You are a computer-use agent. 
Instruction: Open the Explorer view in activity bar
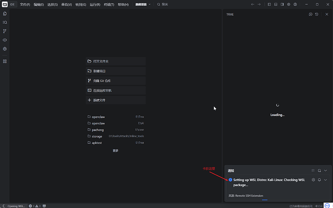5,14
